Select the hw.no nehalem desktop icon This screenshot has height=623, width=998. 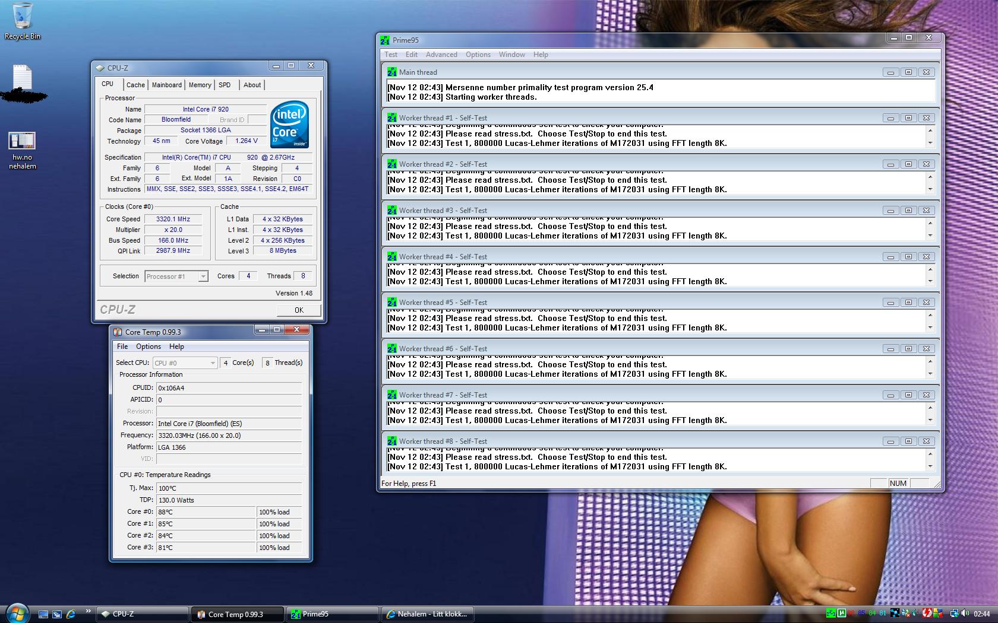coord(23,150)
